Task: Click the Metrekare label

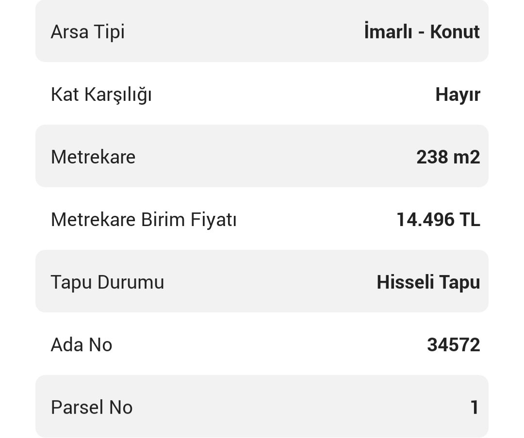Action: coord(93,157)
